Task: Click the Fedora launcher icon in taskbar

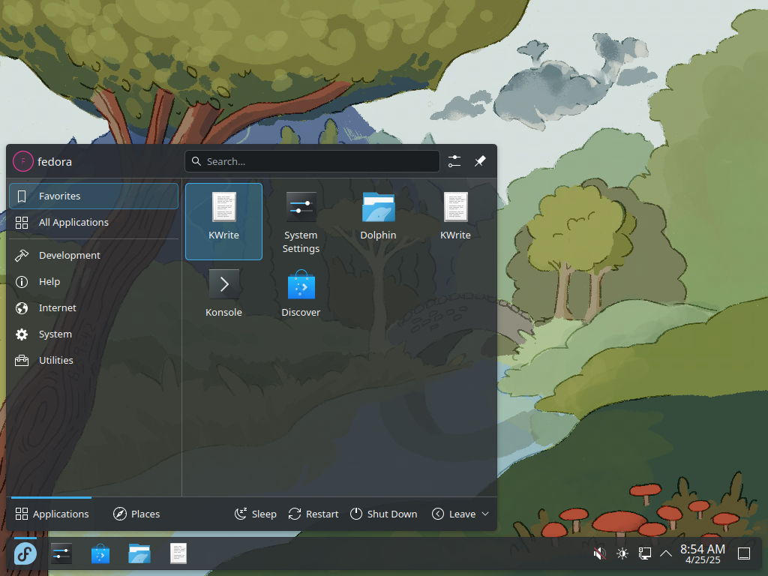Action: tap(25, 554)
